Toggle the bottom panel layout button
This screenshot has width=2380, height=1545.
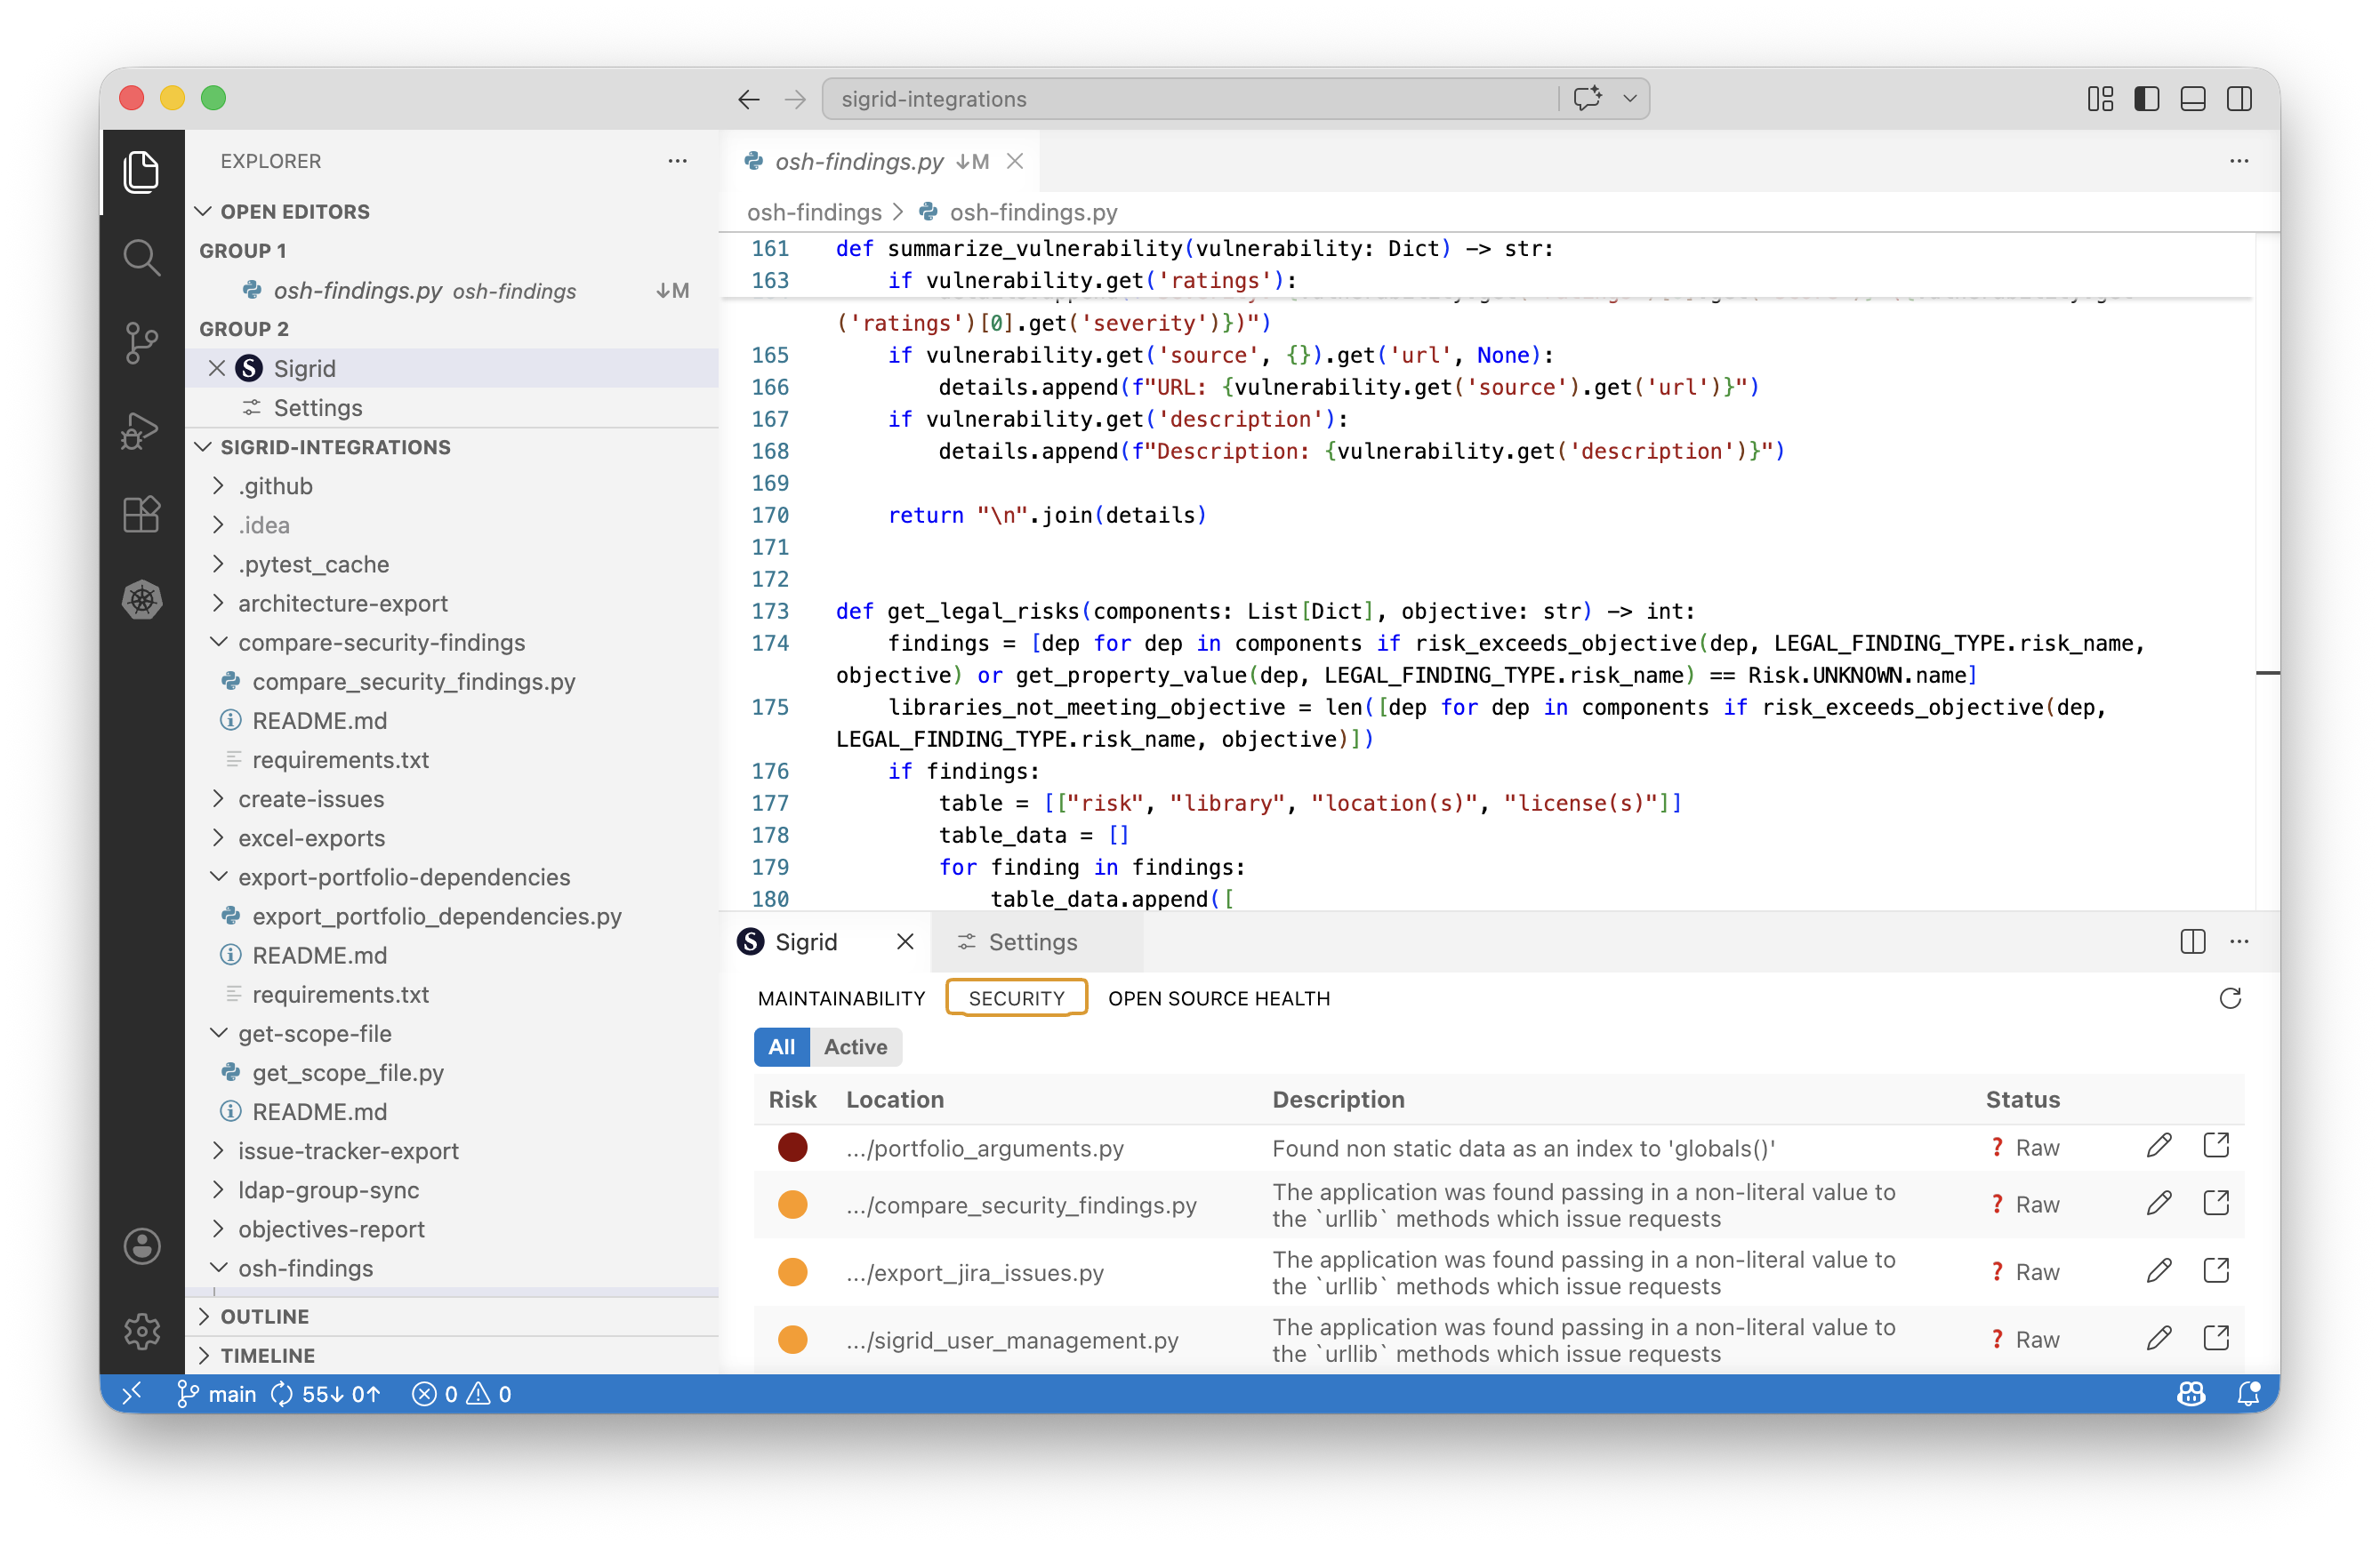pyautogui.click(x=2192, y=99)
